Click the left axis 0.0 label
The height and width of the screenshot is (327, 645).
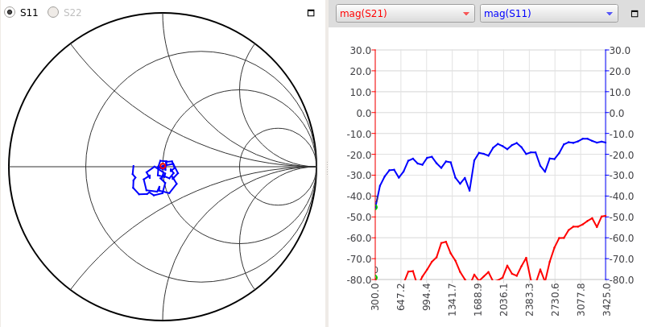(x=363, y=113)
